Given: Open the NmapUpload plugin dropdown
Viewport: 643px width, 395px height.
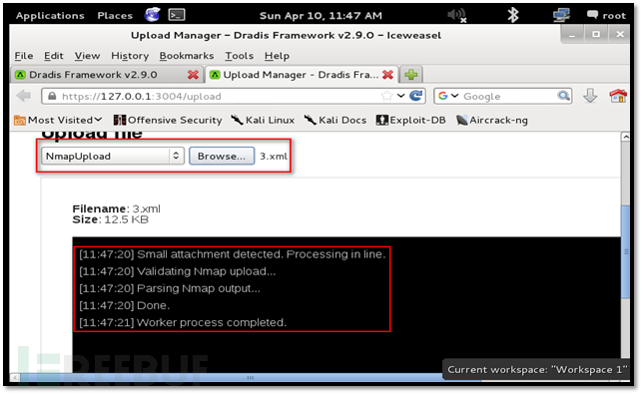Looking at the screenshot, I should coord(113,157).
